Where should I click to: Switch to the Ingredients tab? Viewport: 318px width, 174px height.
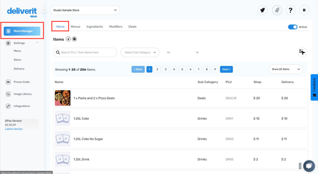pos(94,26)
